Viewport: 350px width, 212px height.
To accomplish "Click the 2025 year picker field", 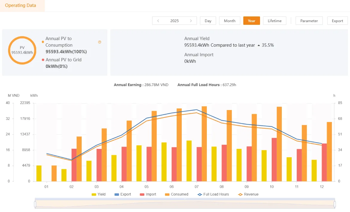I will pos(175,21).
